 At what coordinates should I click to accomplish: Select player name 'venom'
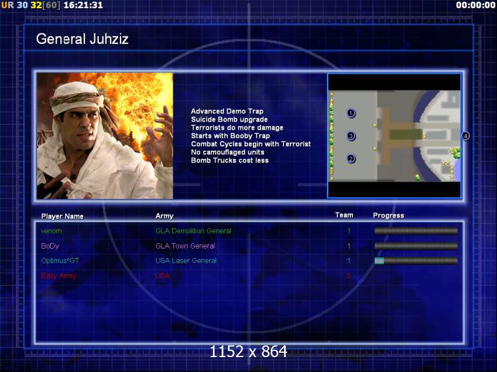pyautogui.click(x=52, y=231)
